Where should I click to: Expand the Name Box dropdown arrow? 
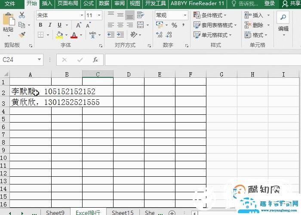(40, 59)
